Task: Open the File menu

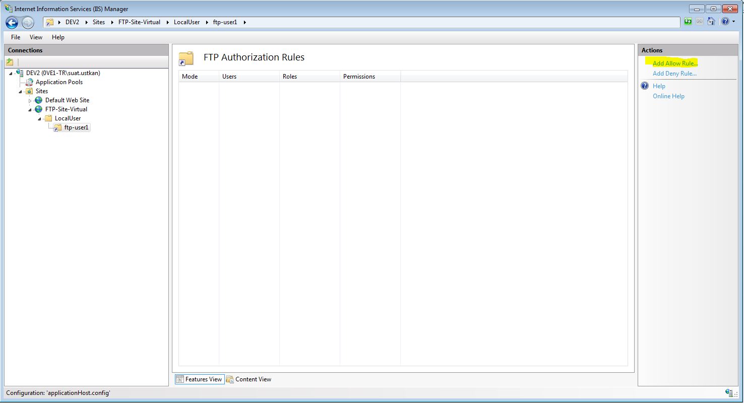Action: coord(16,37)
